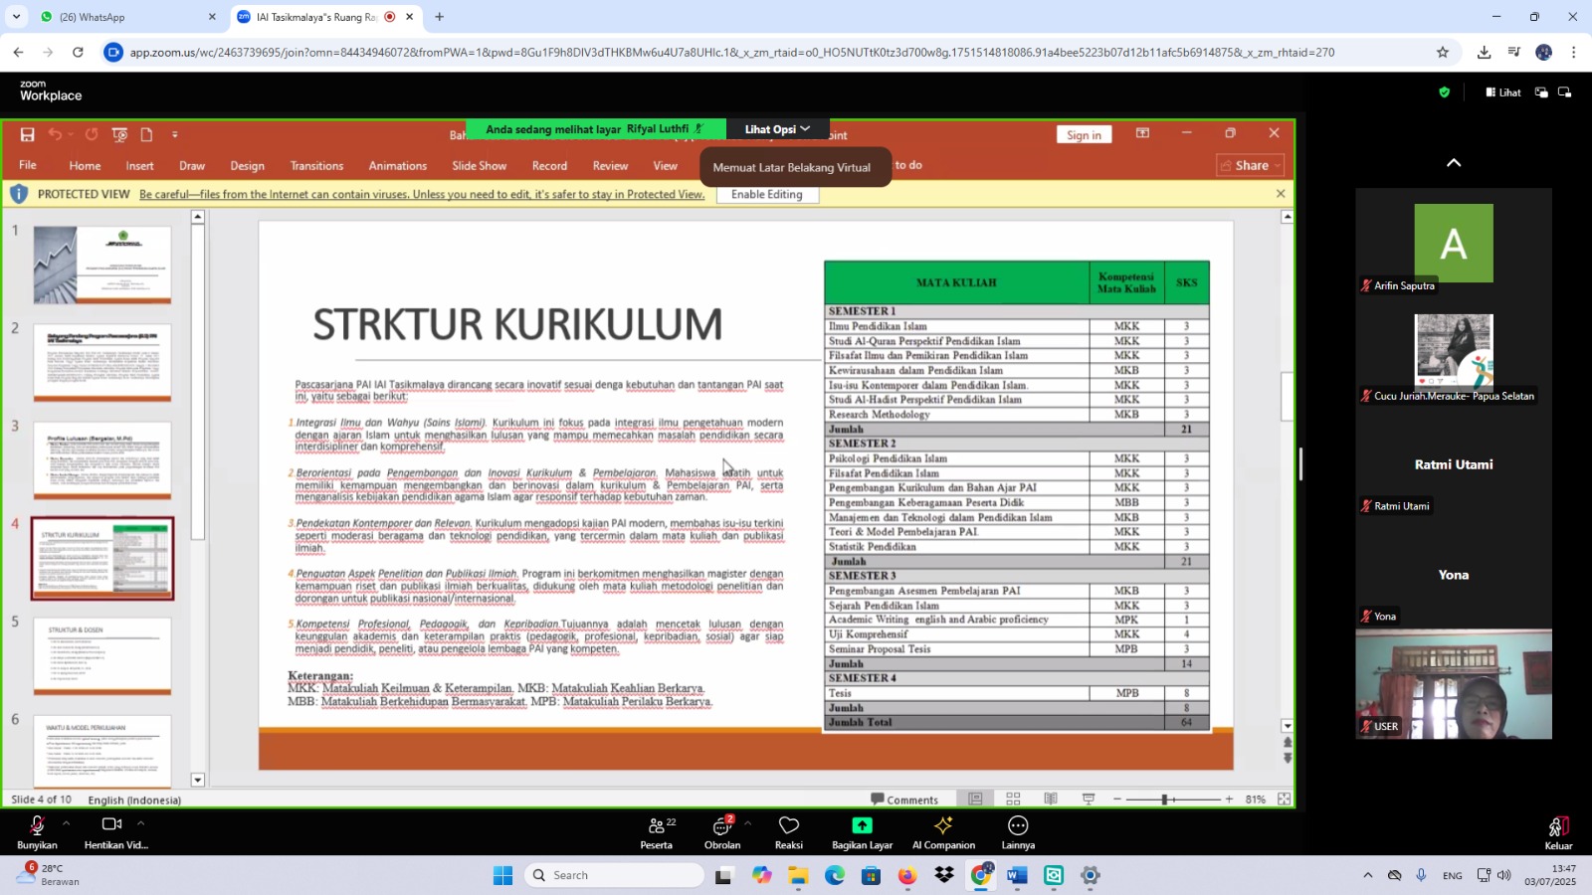The height and width of the screenshot is (895, 1592).
Task: Open the Peserta participants panel
Action: (x=656, y=832)
